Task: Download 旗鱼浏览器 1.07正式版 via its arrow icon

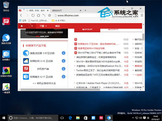Action: pyautogui.click(x=63, y=53)
